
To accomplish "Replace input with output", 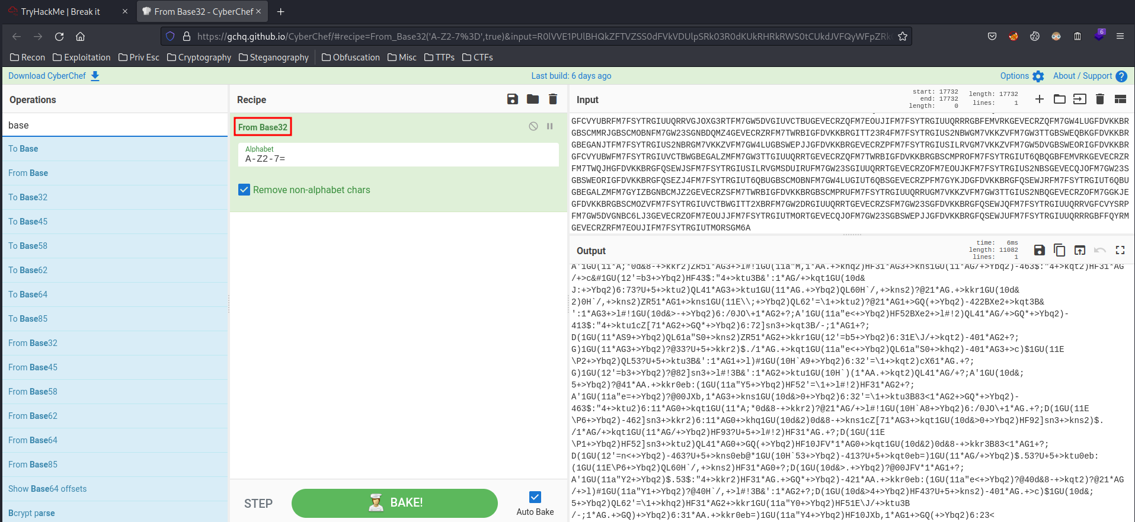I will pos(1080,250).
